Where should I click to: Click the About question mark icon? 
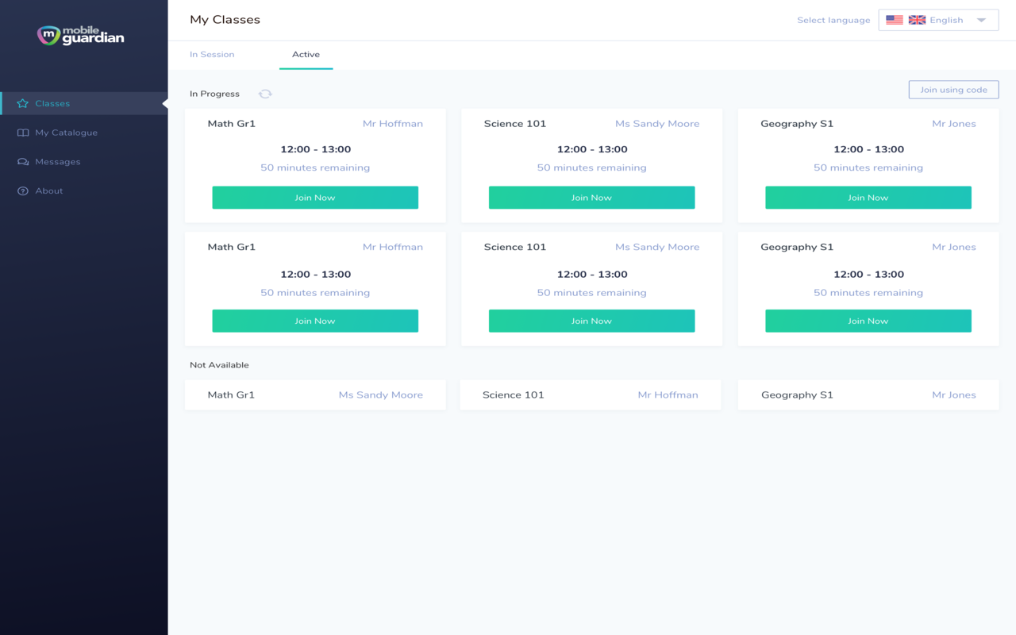(23, 191)
